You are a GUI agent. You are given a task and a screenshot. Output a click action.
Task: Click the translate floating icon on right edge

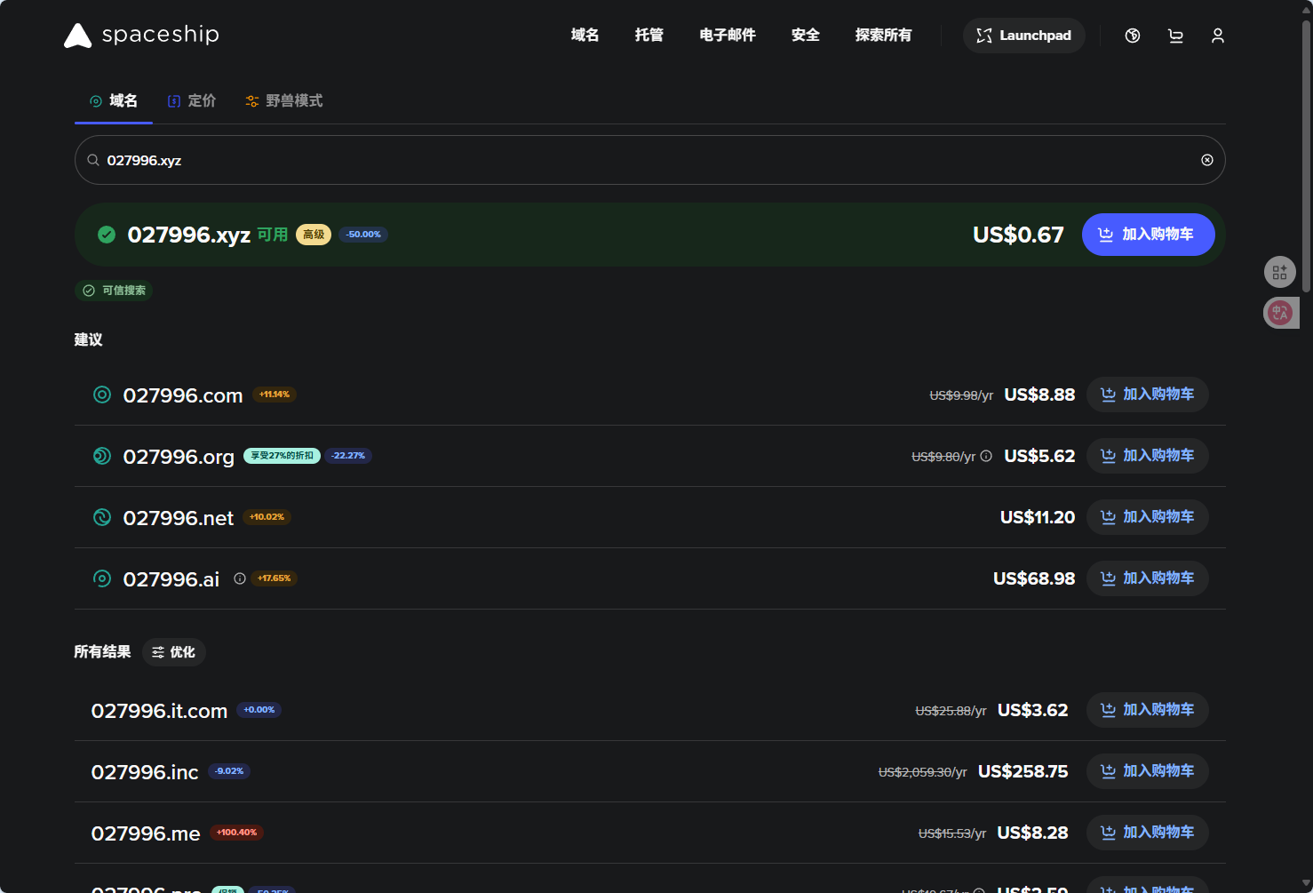point(1281,312)
